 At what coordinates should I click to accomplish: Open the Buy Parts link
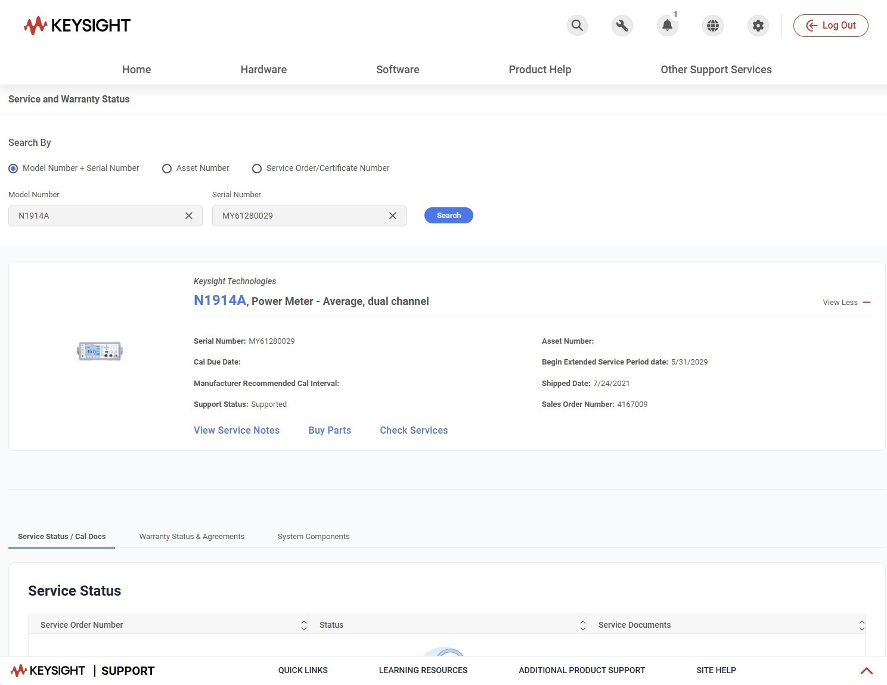[x=330, y=431]
